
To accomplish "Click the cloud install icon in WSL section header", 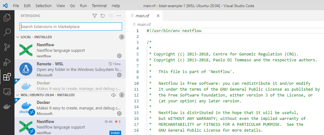I will click(114, 95).
